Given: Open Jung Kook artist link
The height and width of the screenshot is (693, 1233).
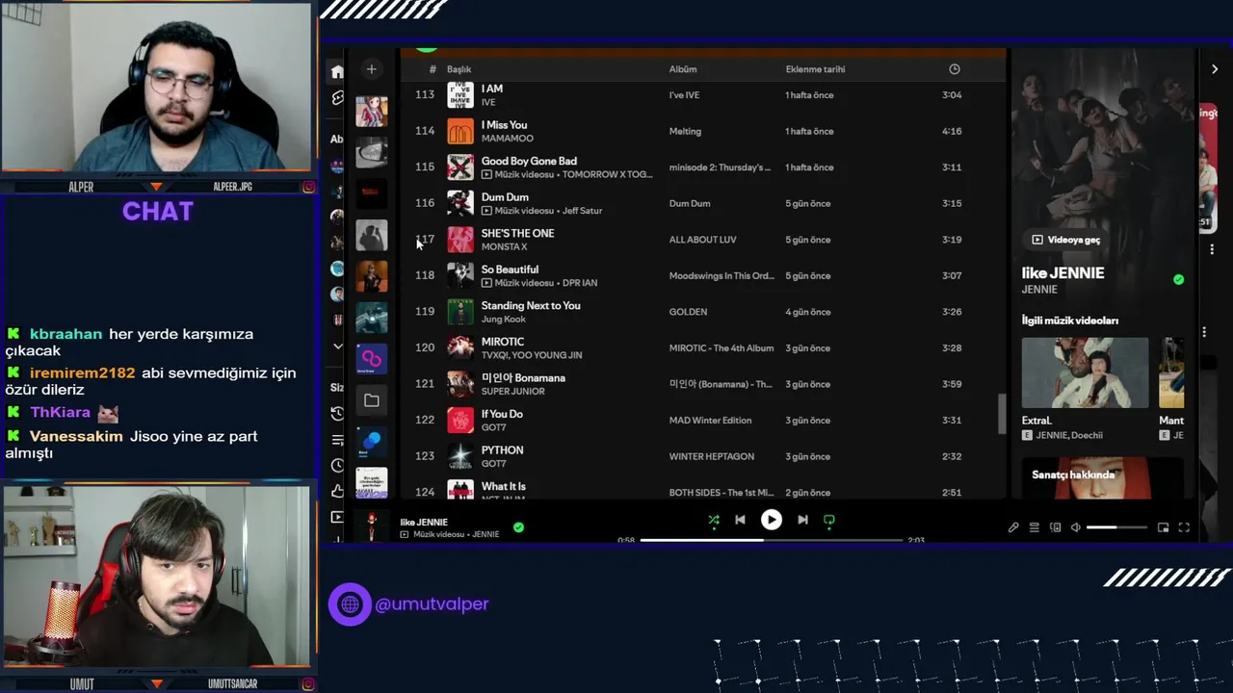Looking at the screenshot, I should click(x=503, y=320).
